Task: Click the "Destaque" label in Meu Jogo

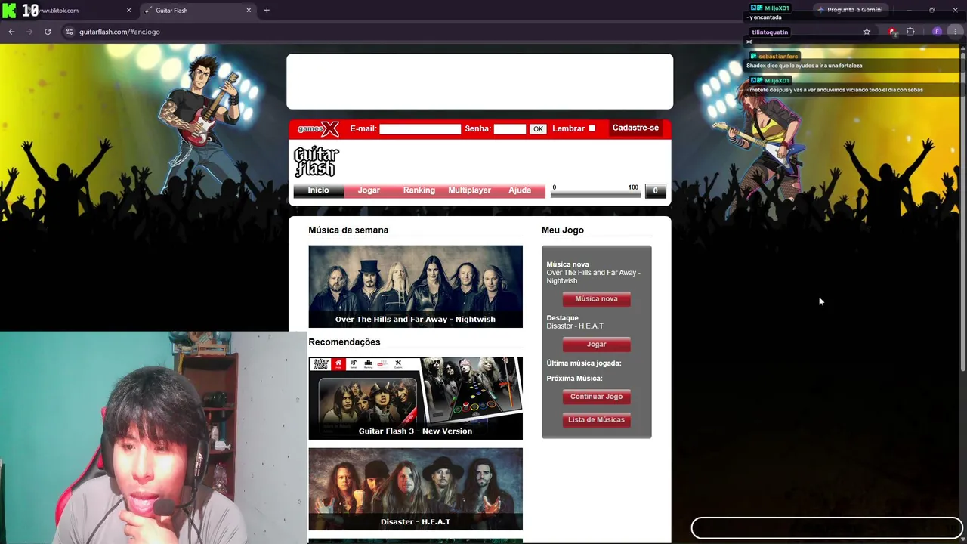Action: pyautogui.click(x=562, y=318)
